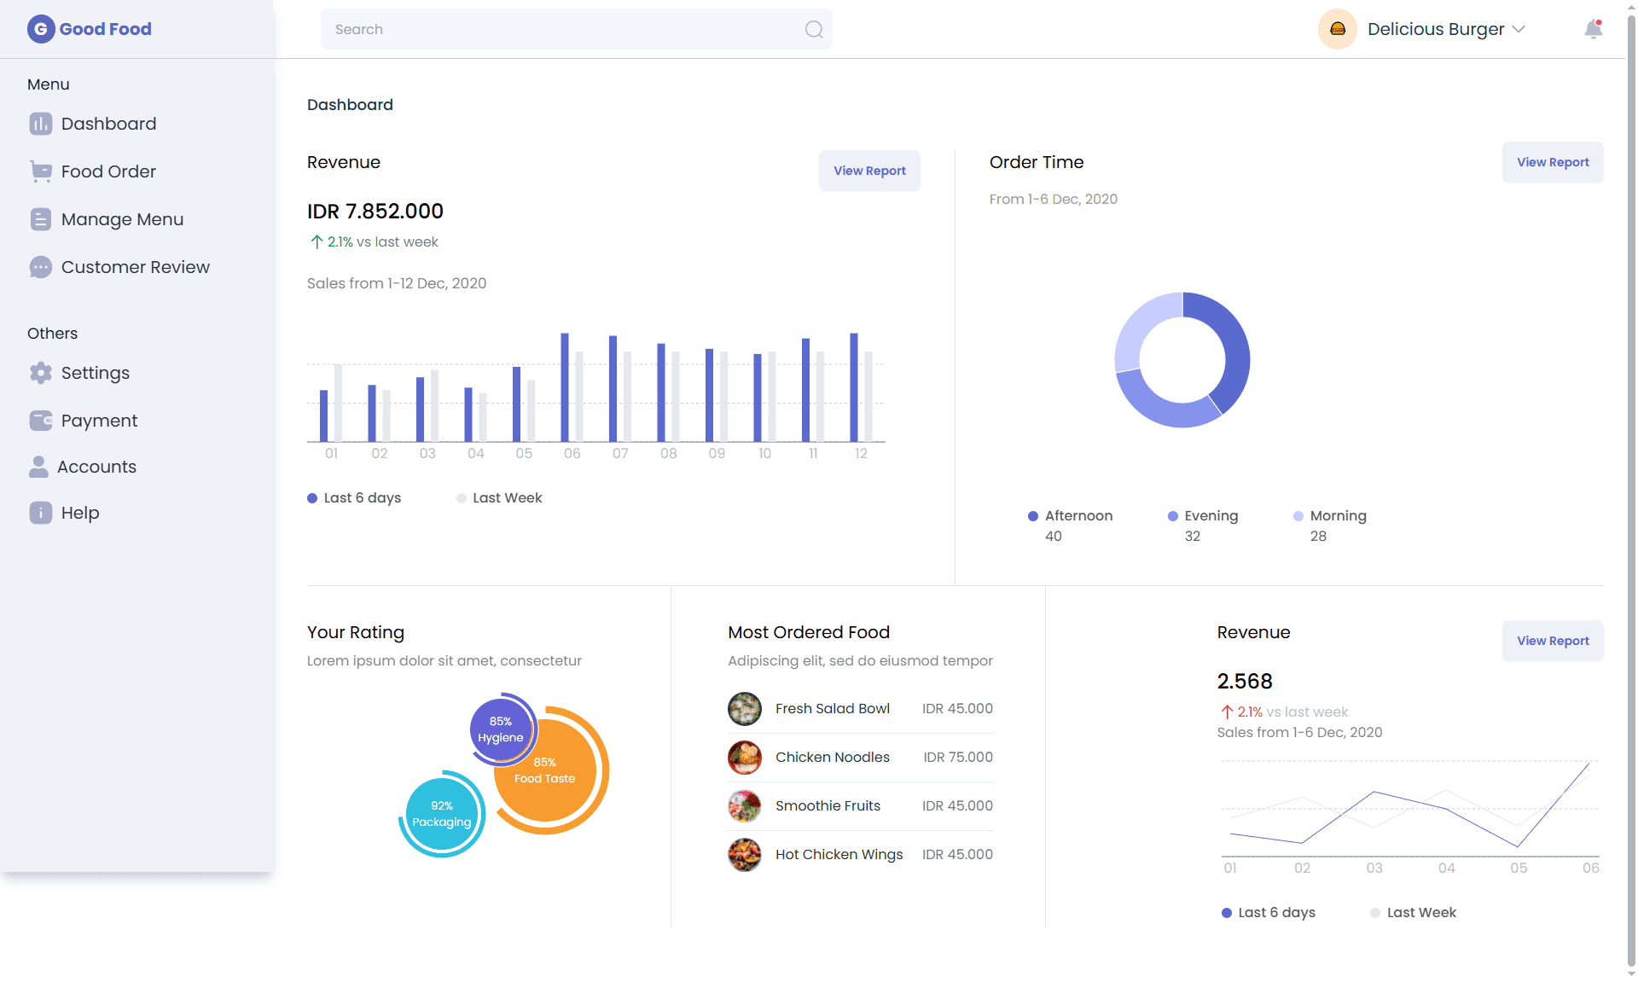Click the Help info icon
1638x982 pixels.
click(41, 513)
